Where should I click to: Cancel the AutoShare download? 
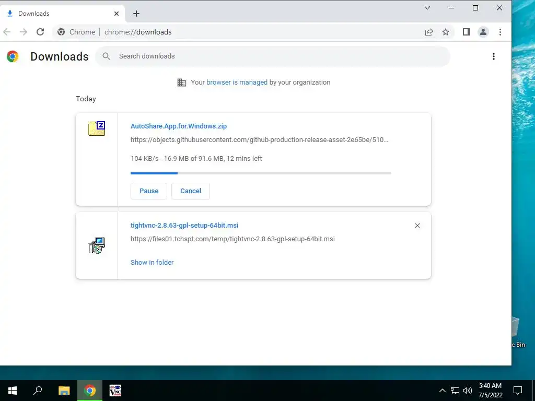(x=190, y=191)
